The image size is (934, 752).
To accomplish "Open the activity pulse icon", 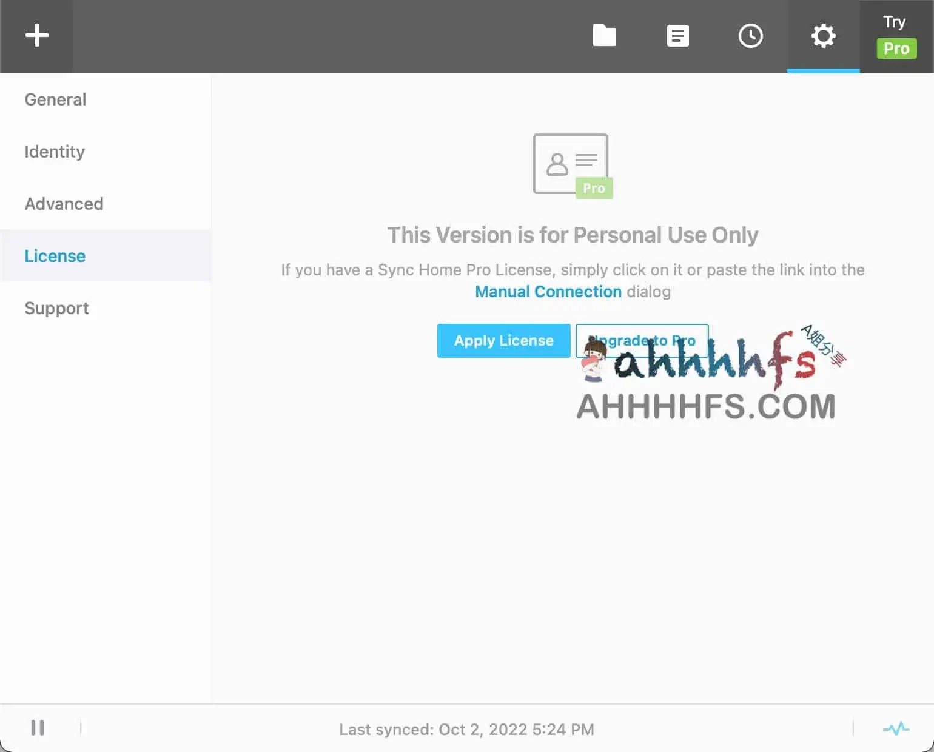I will 896,728.
